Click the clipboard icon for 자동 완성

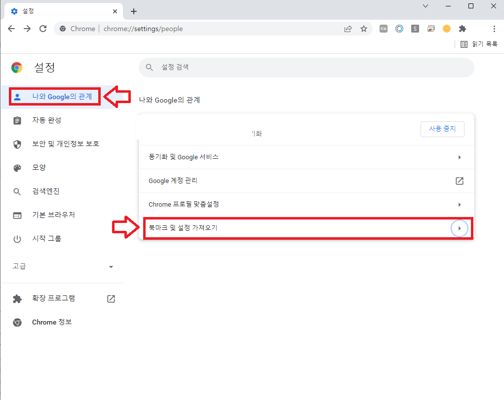tap(17, 120)
